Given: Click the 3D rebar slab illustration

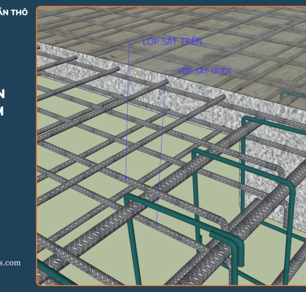Looking at the screenshot, I should (x=171, y=146).
